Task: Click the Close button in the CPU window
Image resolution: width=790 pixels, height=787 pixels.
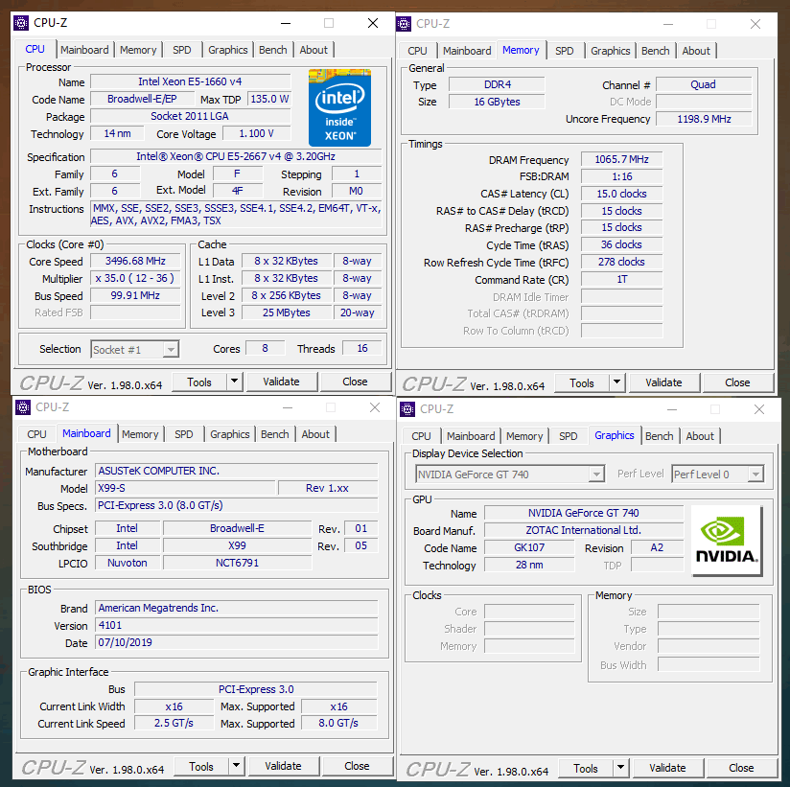Action: point(355,382)
